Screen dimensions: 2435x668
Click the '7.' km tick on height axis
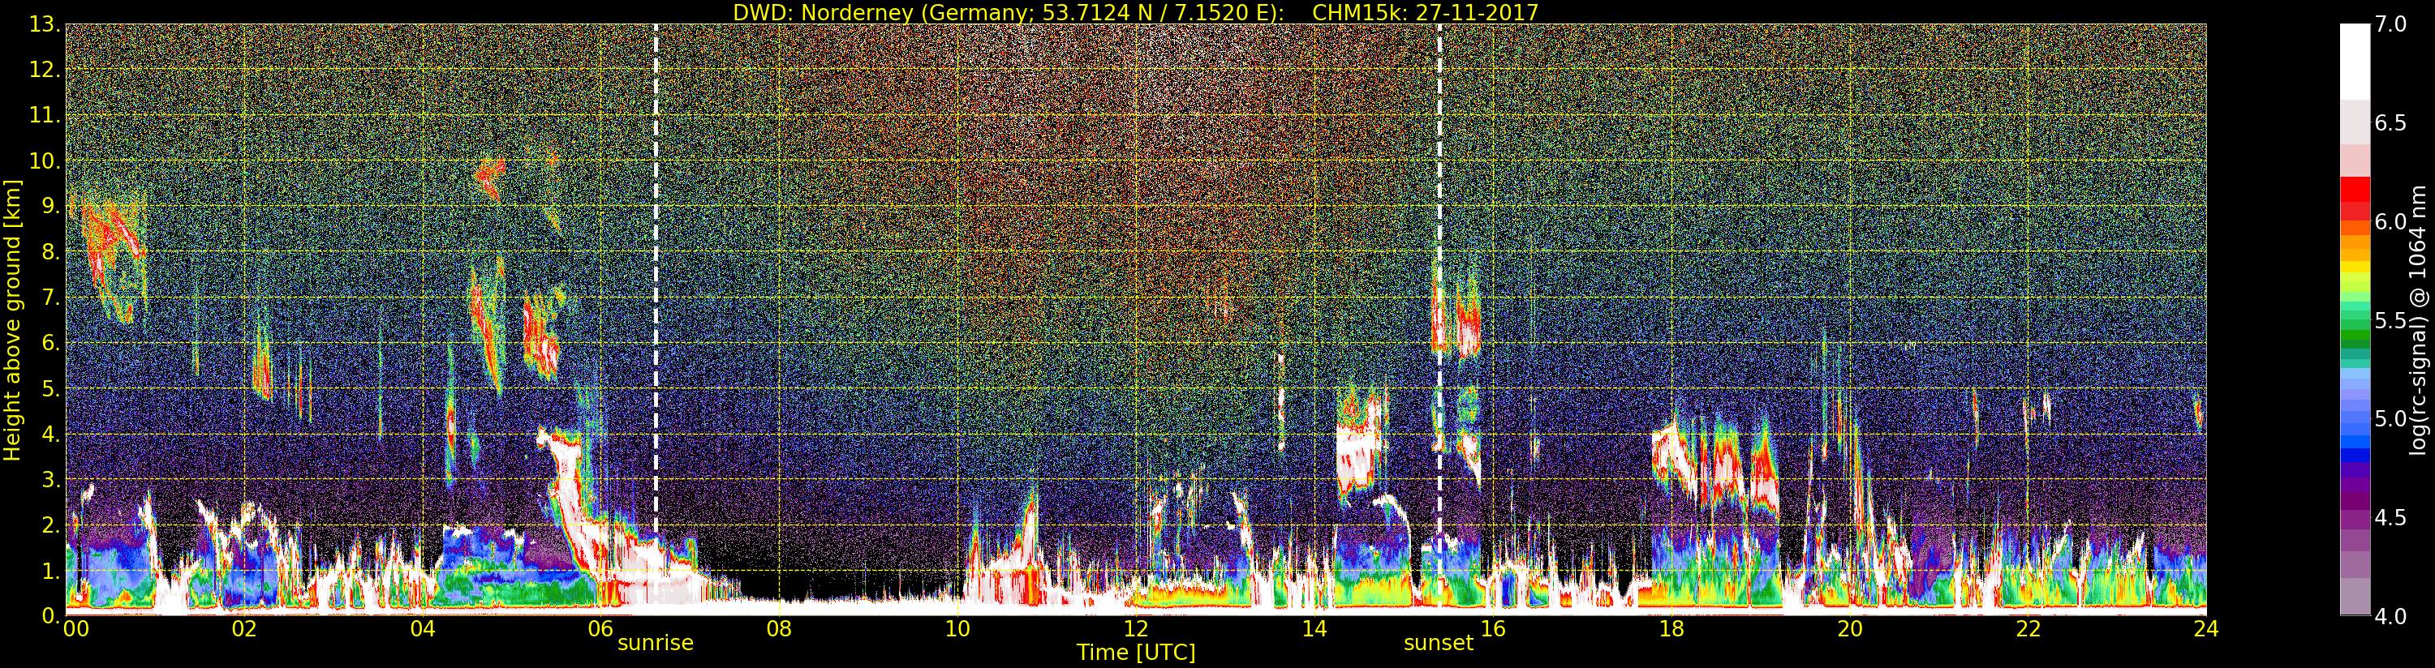[x=50, y=298]
